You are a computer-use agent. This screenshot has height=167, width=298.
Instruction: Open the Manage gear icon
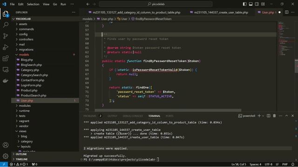click(6, 156)
